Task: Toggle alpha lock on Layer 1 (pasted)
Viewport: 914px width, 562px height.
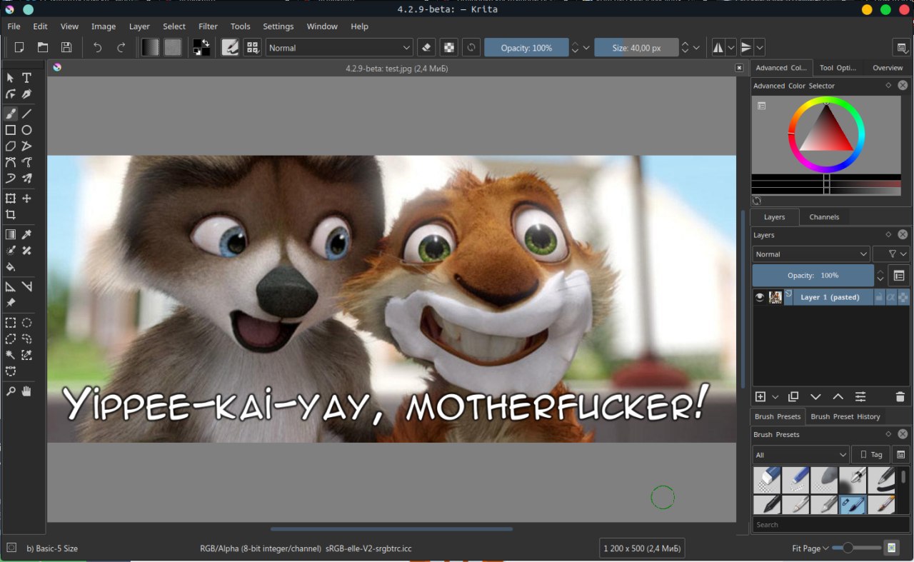Action: [903, 297]
